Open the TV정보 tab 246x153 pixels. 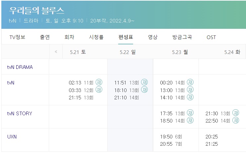(x=17, y=37)
